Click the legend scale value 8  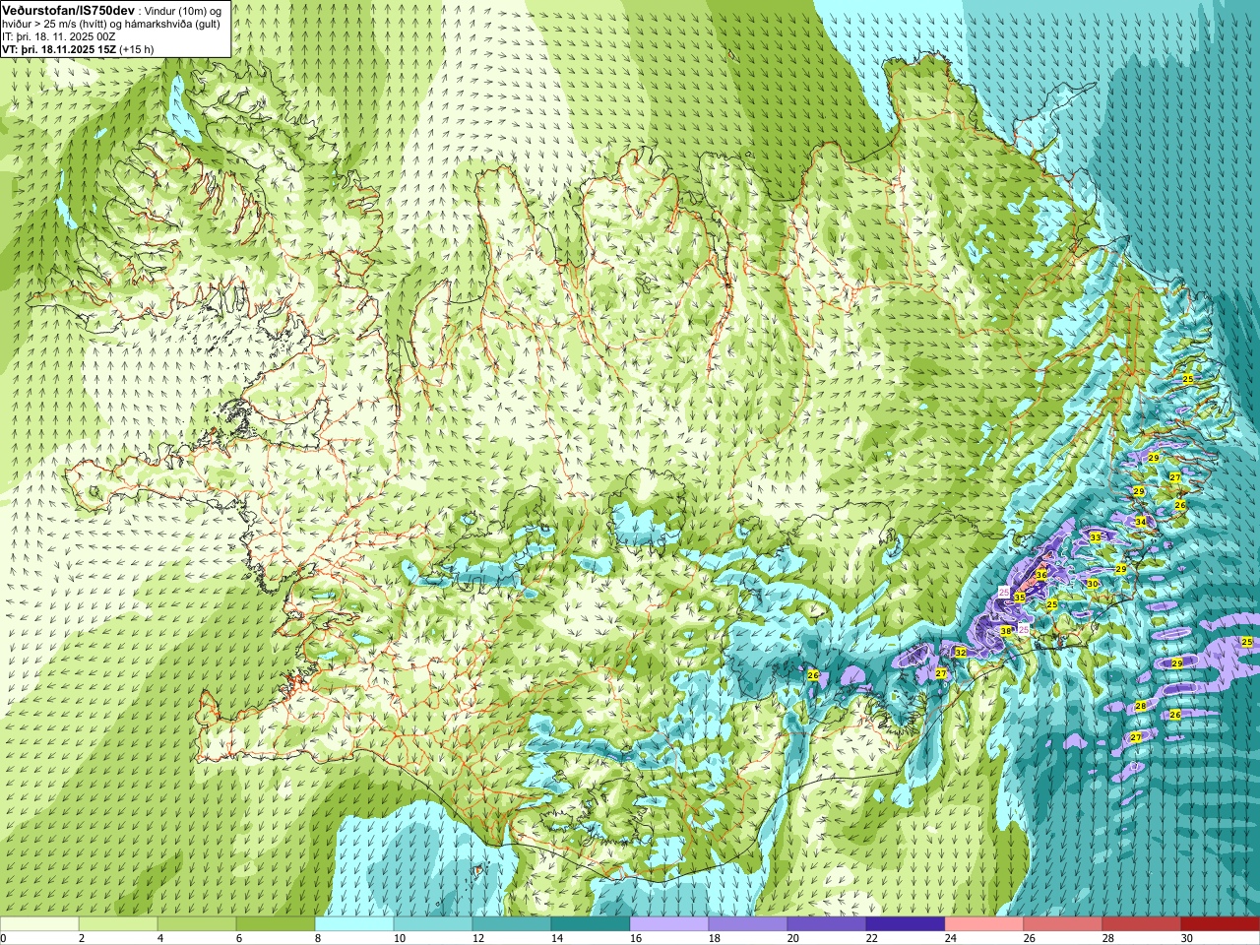tap(318, 938)
